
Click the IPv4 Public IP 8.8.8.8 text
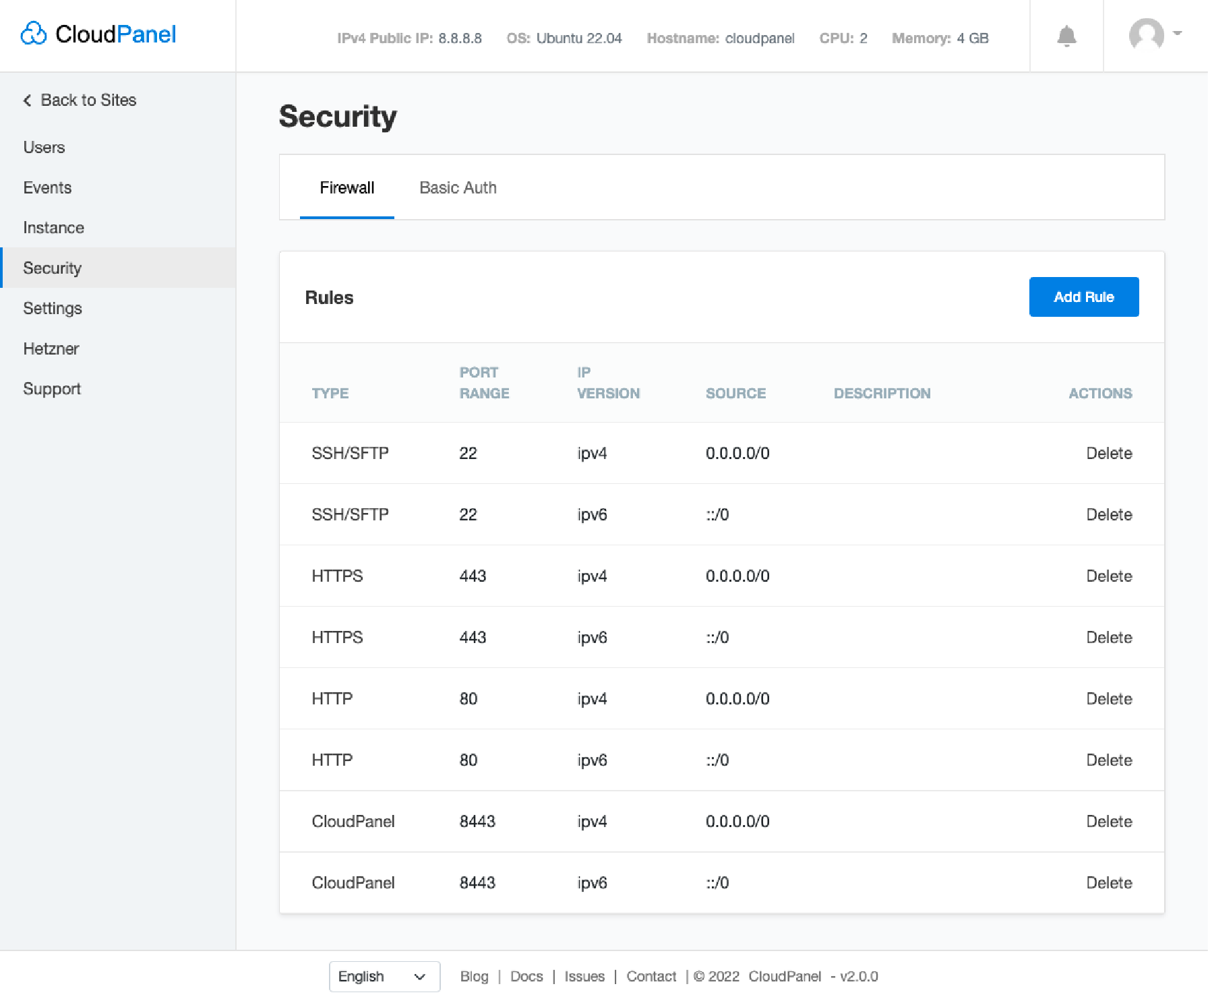point(409,38)
